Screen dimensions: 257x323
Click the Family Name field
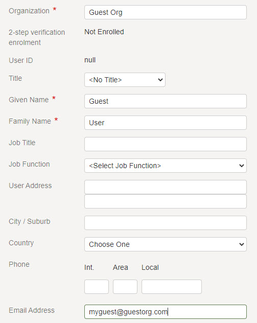(166, 123)
